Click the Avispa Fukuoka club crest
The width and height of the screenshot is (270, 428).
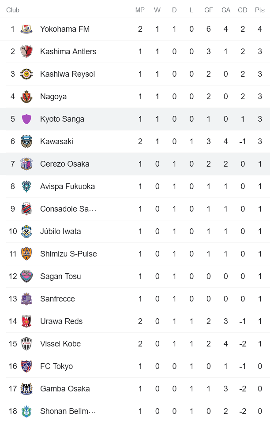(26, 186)
